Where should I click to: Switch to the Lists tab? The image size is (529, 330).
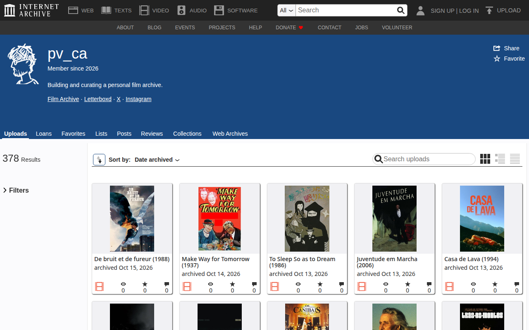101,134
